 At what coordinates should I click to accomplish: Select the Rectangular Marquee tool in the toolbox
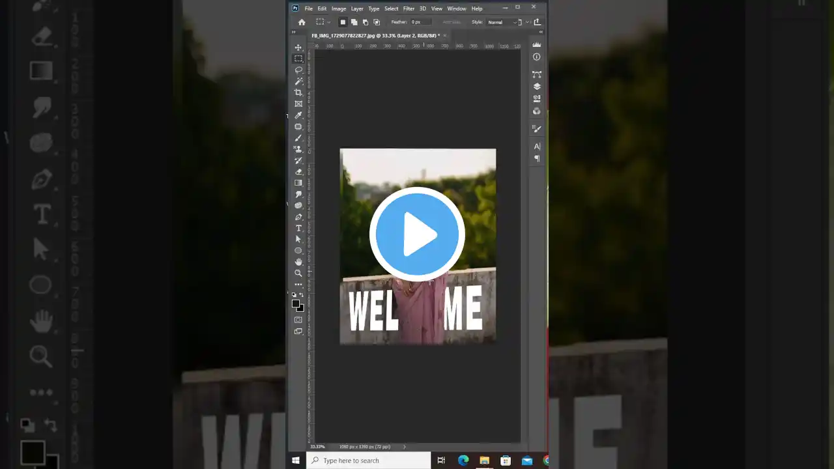click(298, 59)
